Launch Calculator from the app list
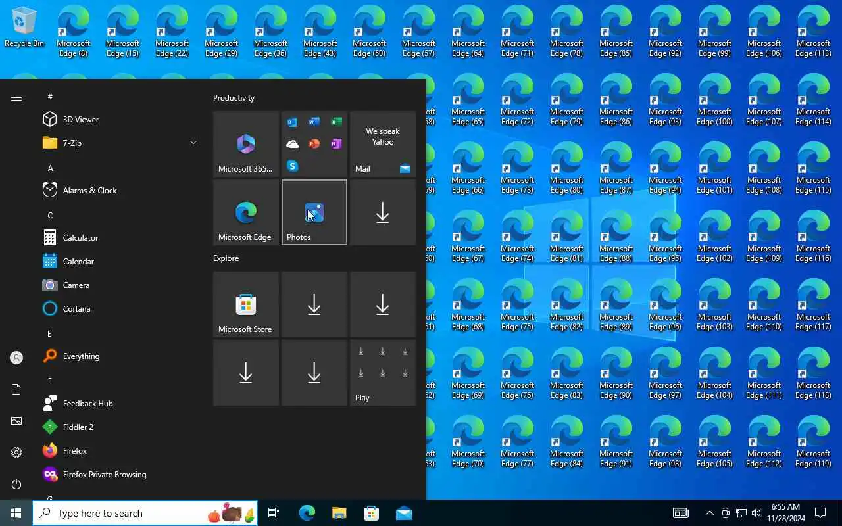 click(118, 238)
